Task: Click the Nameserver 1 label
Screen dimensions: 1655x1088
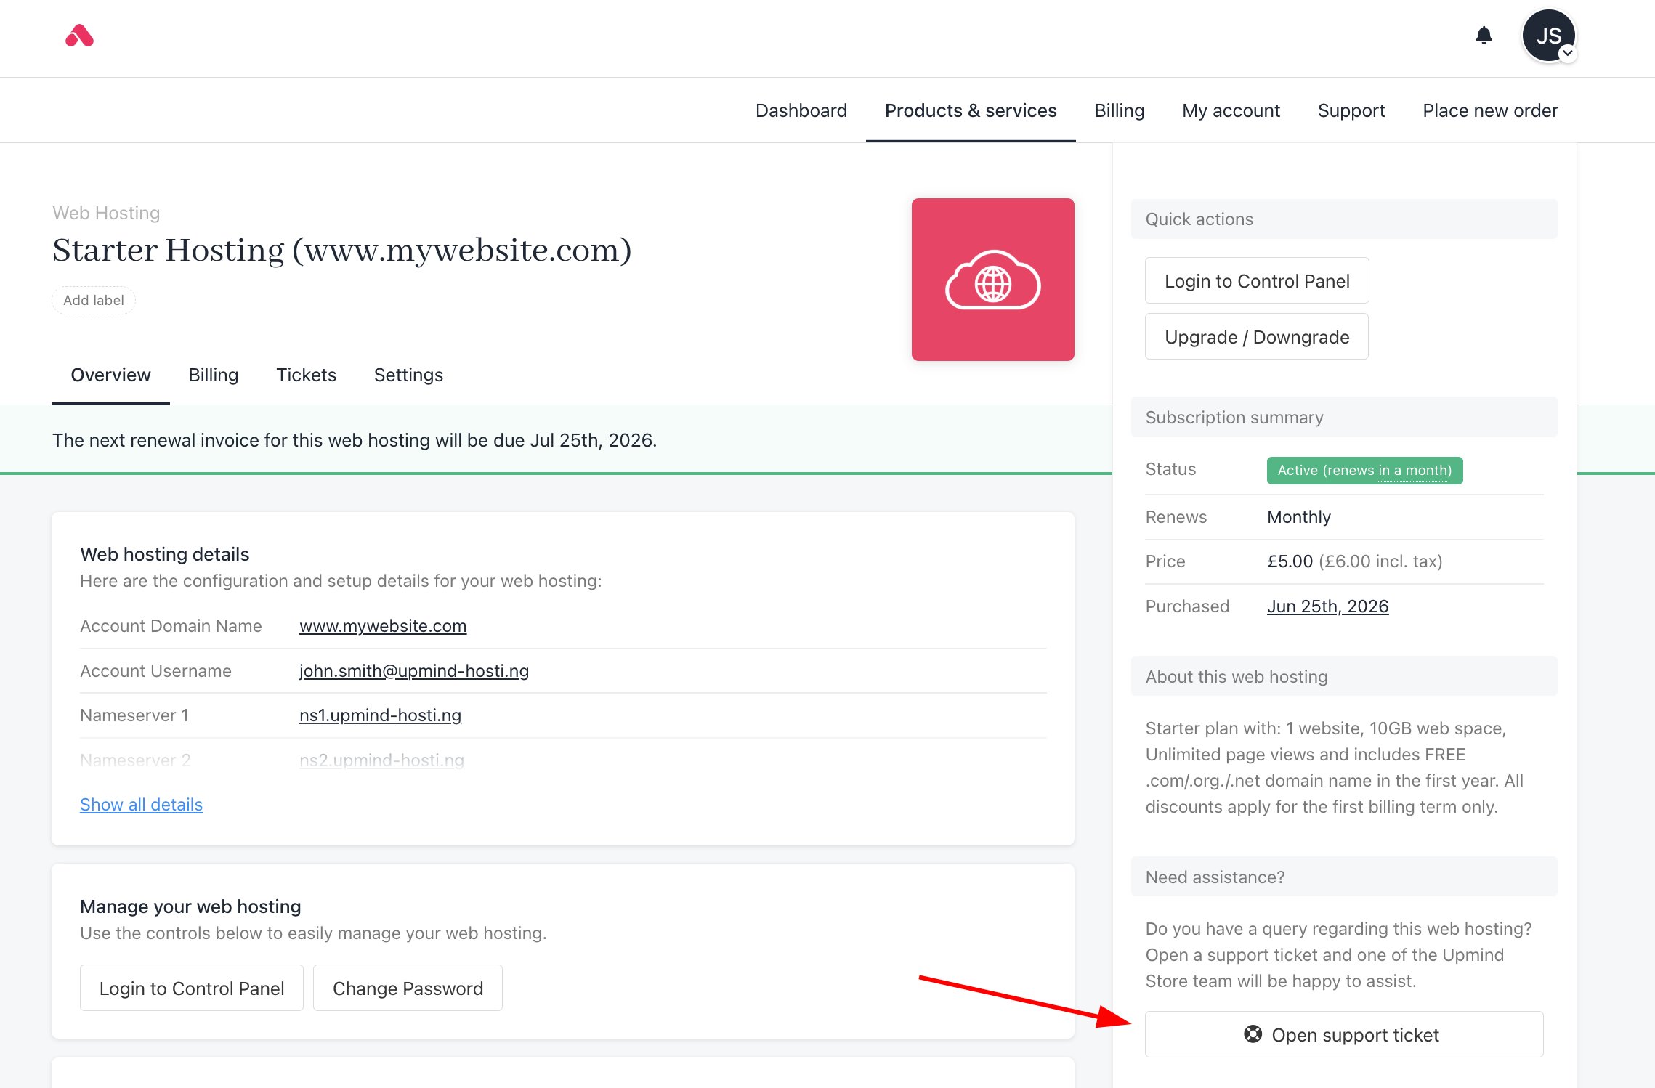Action: 134,715
